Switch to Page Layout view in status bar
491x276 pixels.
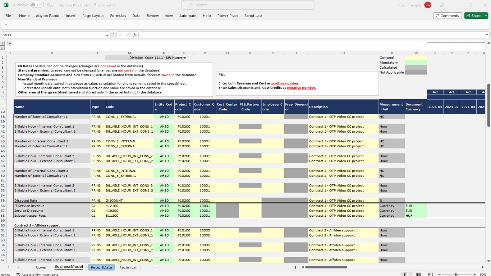(419, 274)
